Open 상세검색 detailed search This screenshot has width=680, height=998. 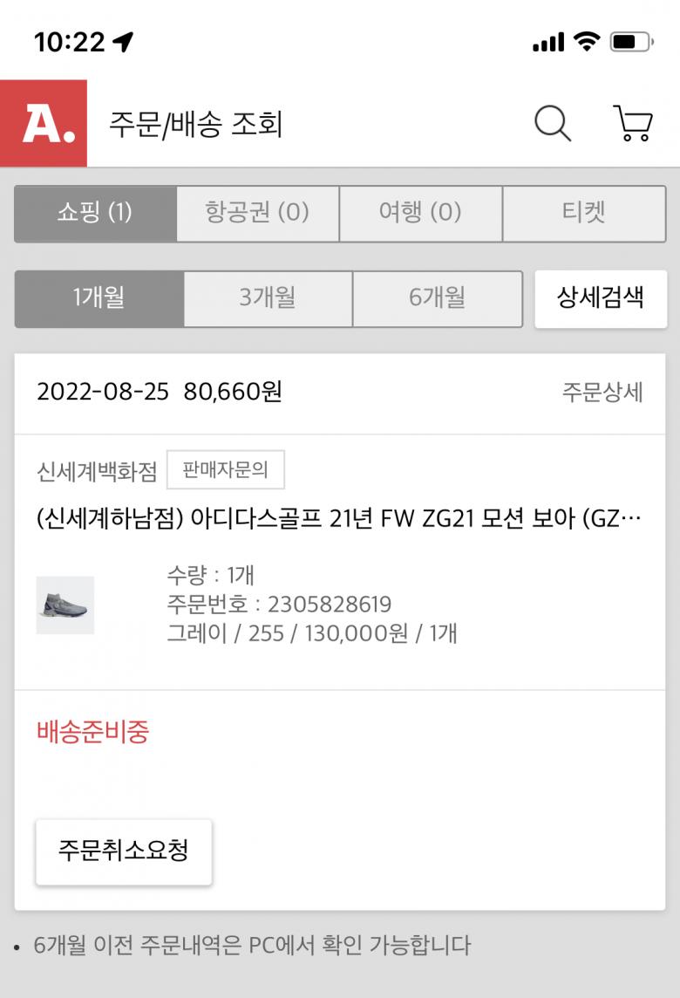click(x=601, y=298)
